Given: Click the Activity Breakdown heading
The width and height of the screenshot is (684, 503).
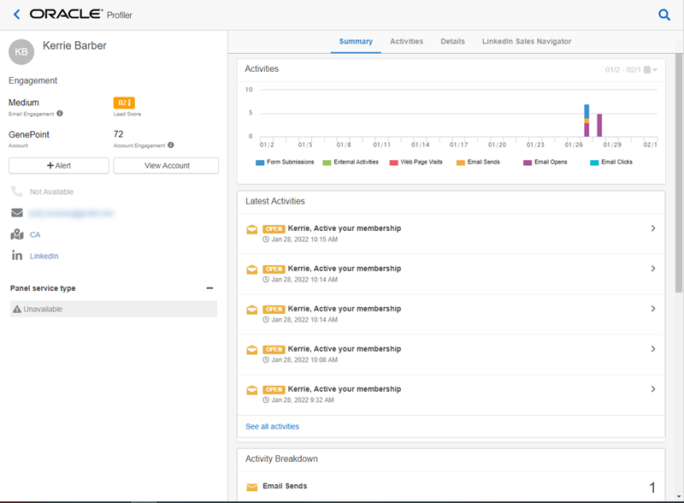Looking at the screenshot, I should [x=281, y=459].
